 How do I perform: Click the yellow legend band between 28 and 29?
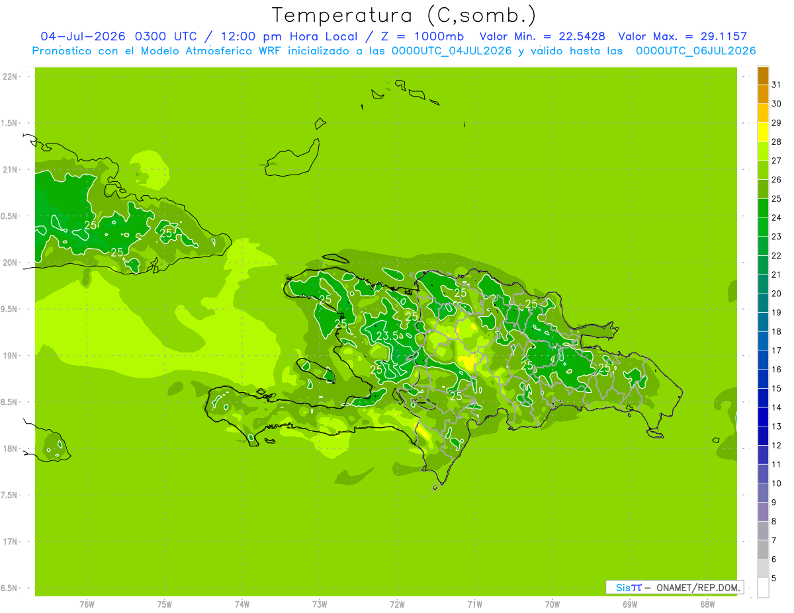tap(763, 132)
